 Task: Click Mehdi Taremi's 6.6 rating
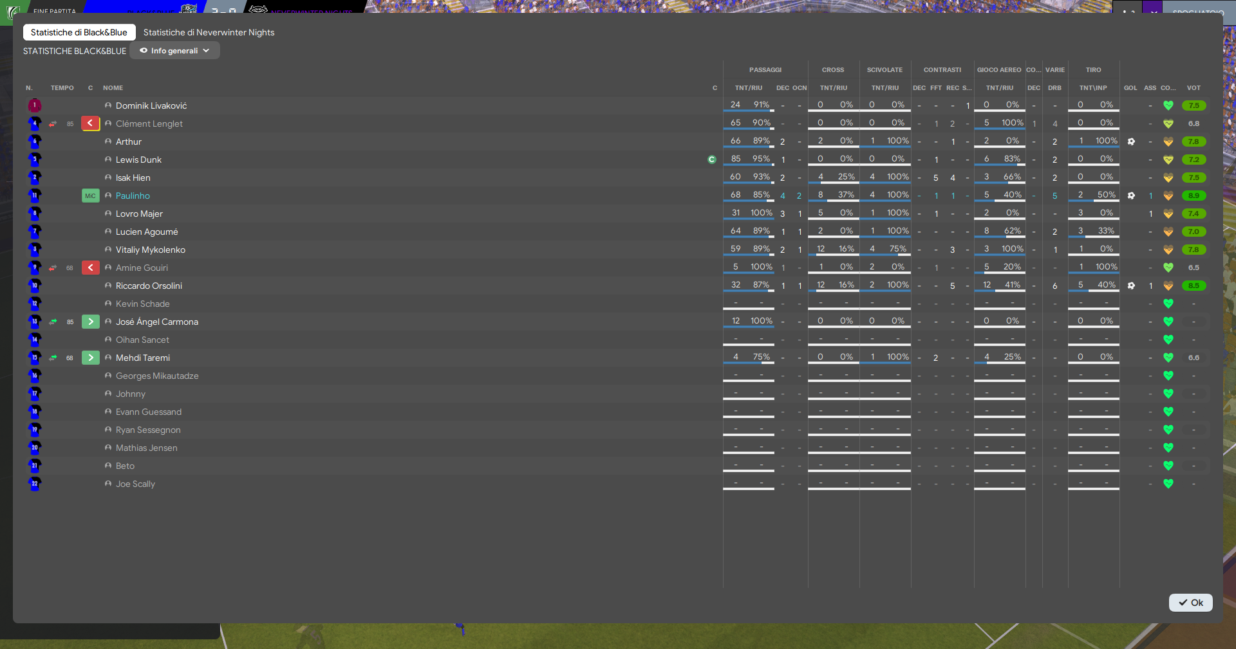click(1194, 358)
